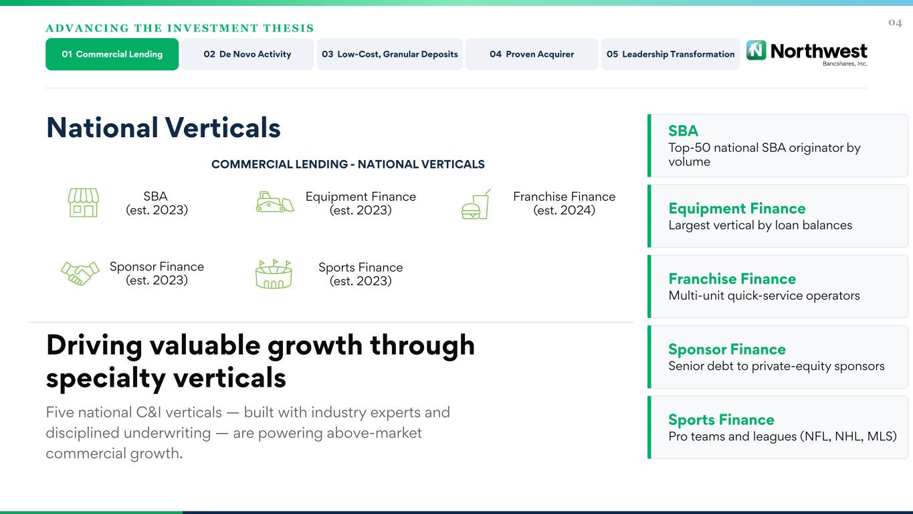Open the Sponsor Finance senior debt card
913x514 pixels.
coord(778,357)
